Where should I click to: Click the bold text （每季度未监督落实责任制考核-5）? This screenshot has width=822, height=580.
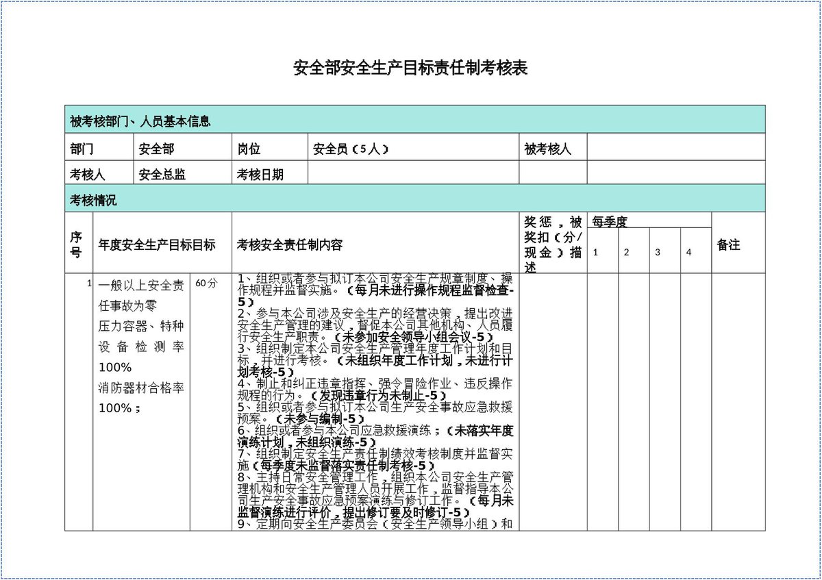(x=345, y=465)
